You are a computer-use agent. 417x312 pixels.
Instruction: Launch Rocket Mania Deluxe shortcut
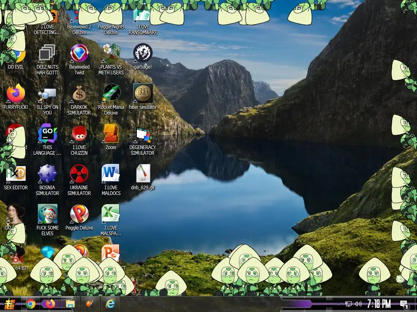coord(111,93)
